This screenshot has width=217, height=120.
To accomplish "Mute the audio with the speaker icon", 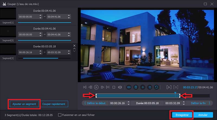I will coord(120,87).
